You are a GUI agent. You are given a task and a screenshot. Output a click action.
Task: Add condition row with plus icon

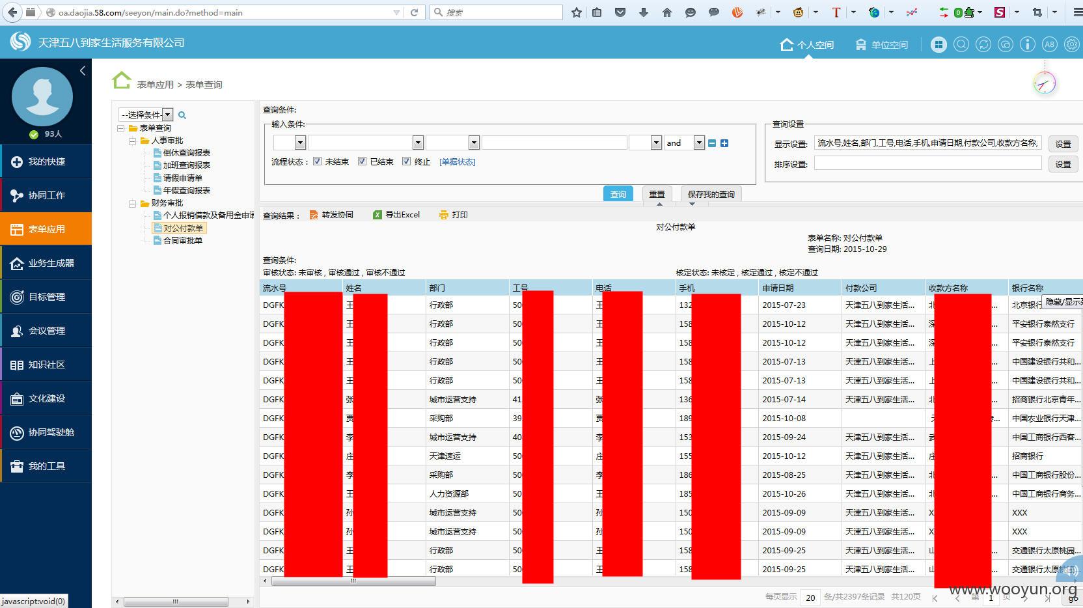(724, 143)
